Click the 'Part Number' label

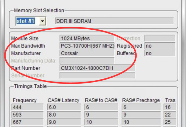[26, 68]
